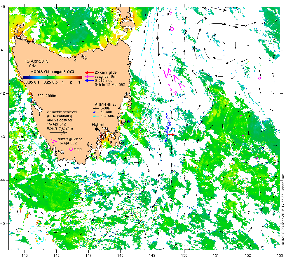
Task: Click the ANMN 4h av. heading
Action: (106, 105)
